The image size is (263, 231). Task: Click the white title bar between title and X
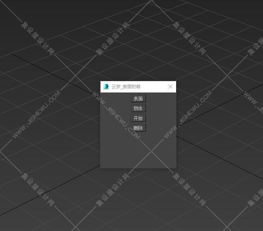[x=153, y=86]
